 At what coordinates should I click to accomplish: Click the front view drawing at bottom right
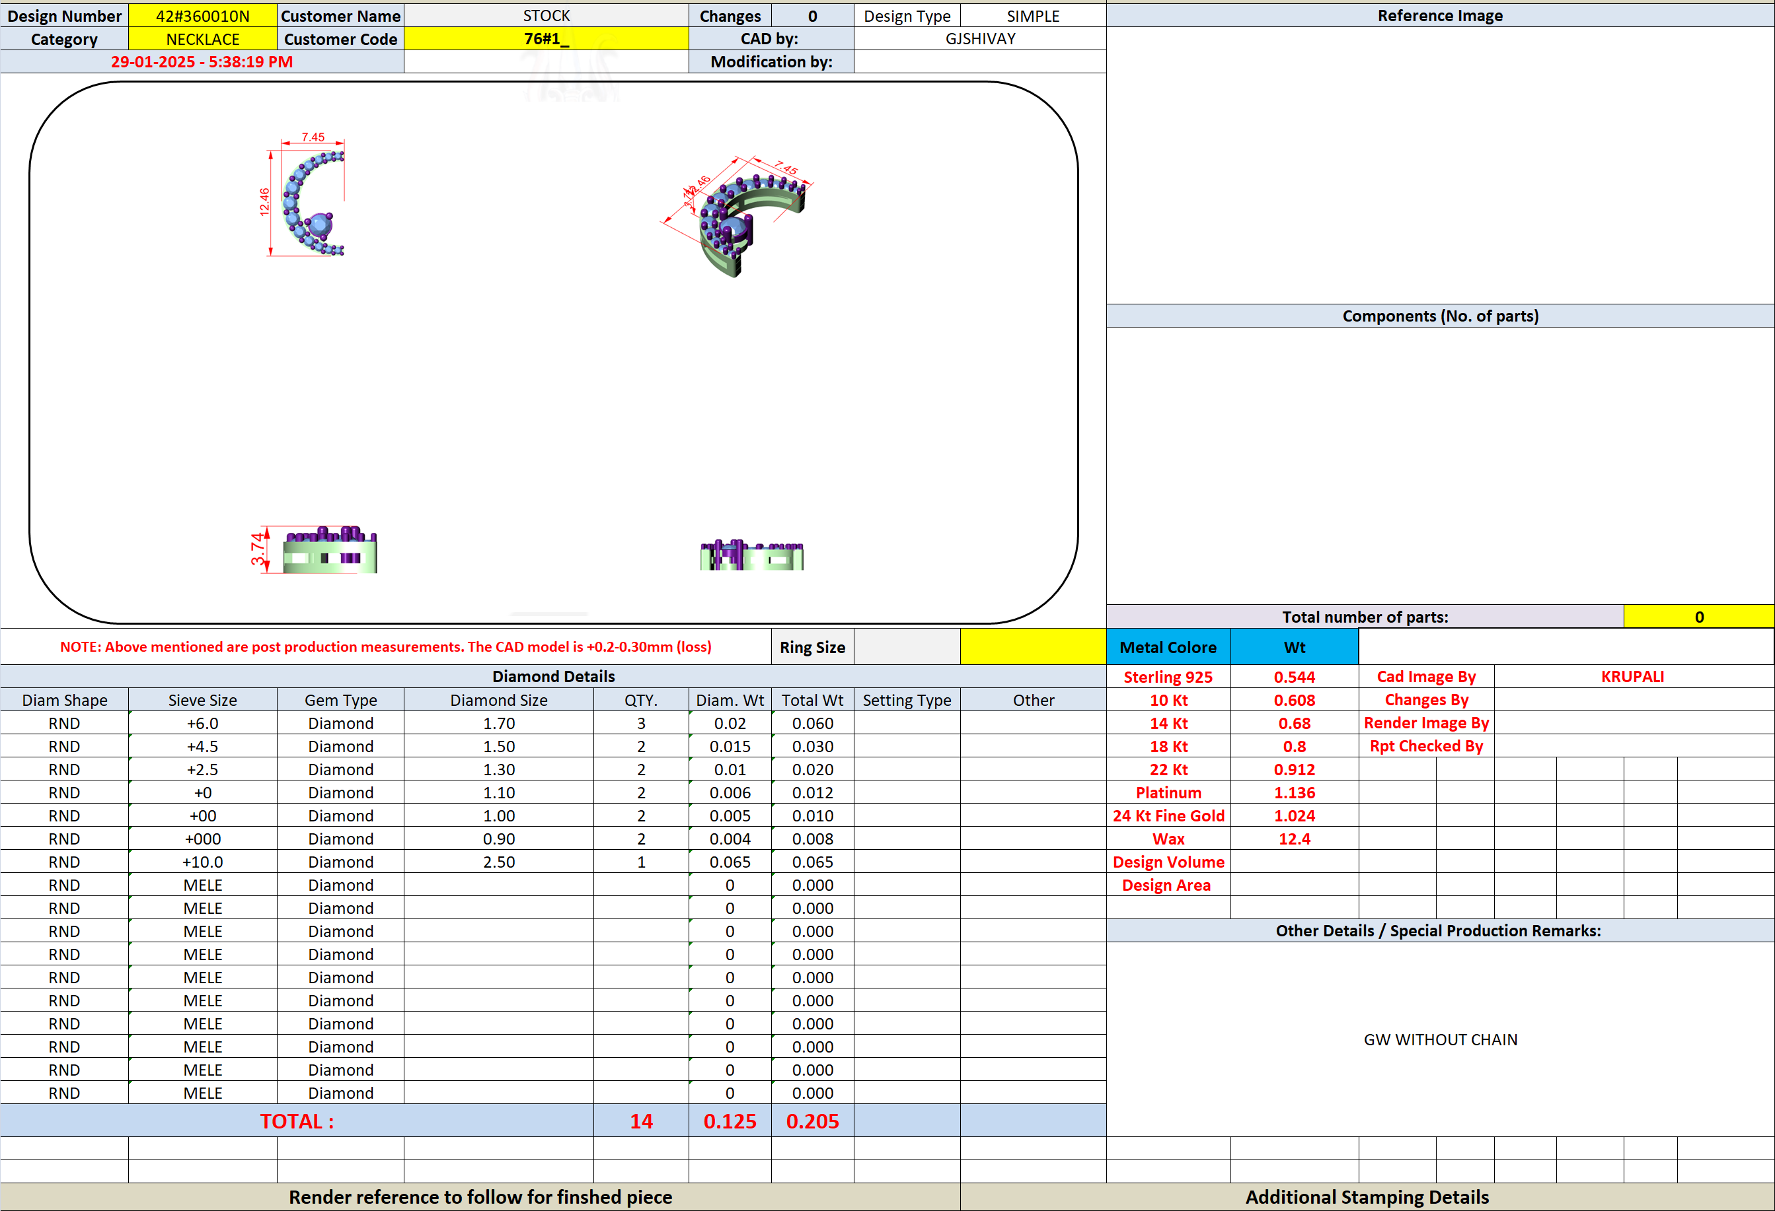(x=751, y=555)
